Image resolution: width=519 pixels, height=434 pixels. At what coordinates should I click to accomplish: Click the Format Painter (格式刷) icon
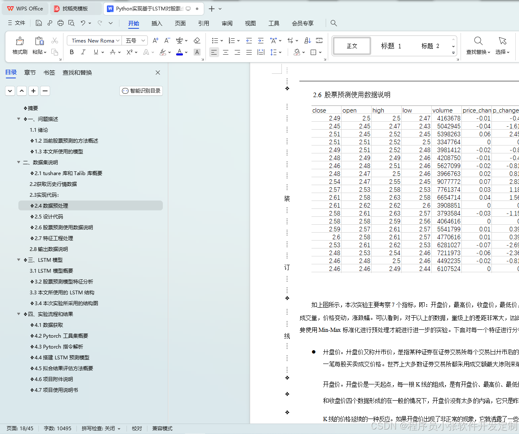click(20, 41)
